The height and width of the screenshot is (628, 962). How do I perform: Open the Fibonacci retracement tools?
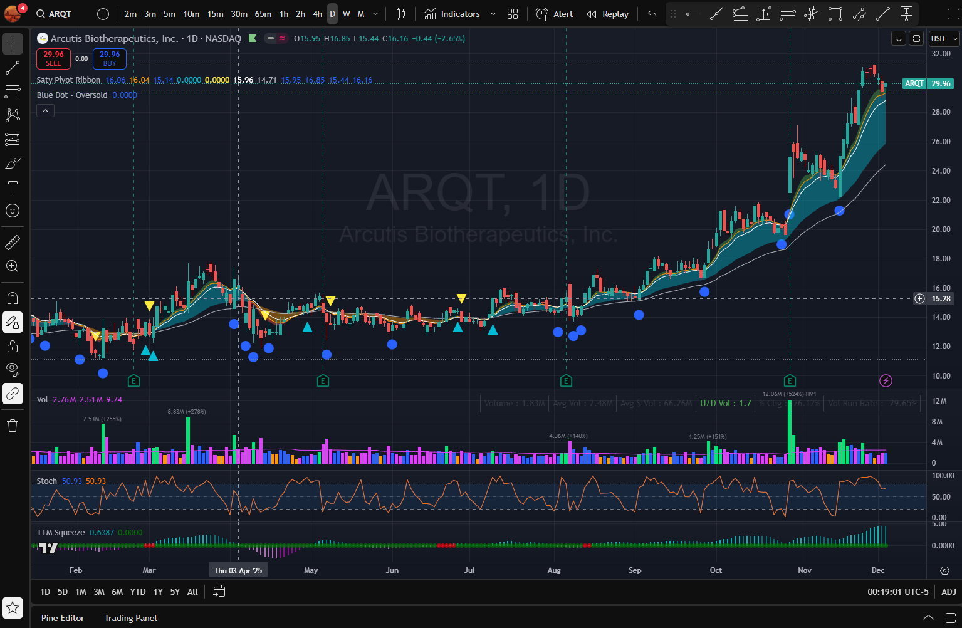point(13,92)
